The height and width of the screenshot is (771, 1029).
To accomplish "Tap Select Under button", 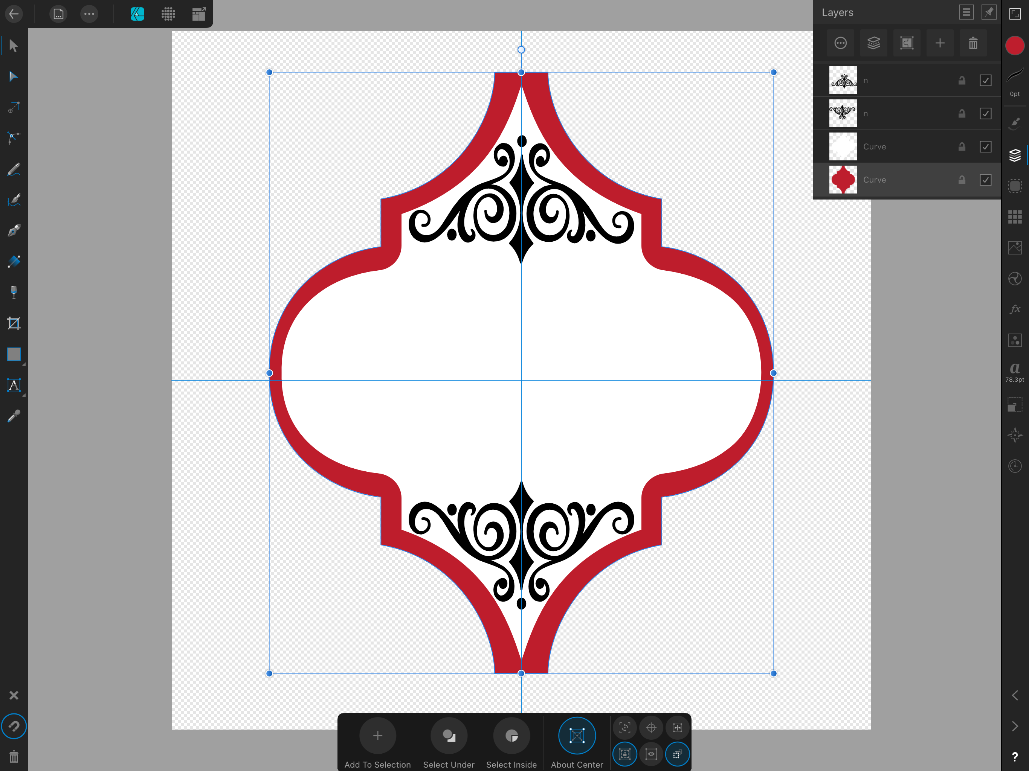I will tap(449, 743).
